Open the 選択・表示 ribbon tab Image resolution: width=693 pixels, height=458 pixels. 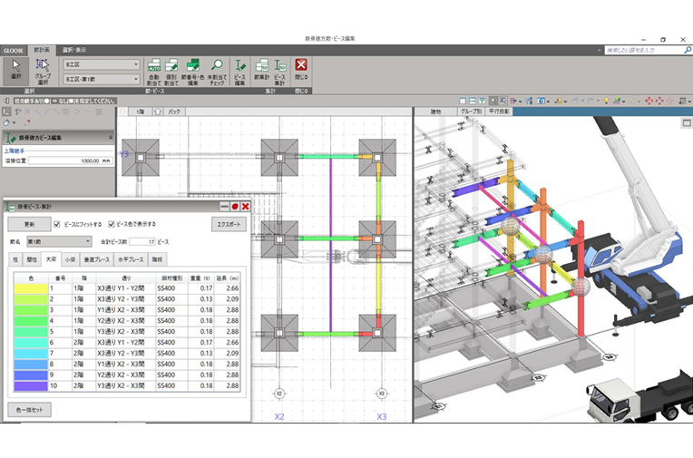coord(72,49)
